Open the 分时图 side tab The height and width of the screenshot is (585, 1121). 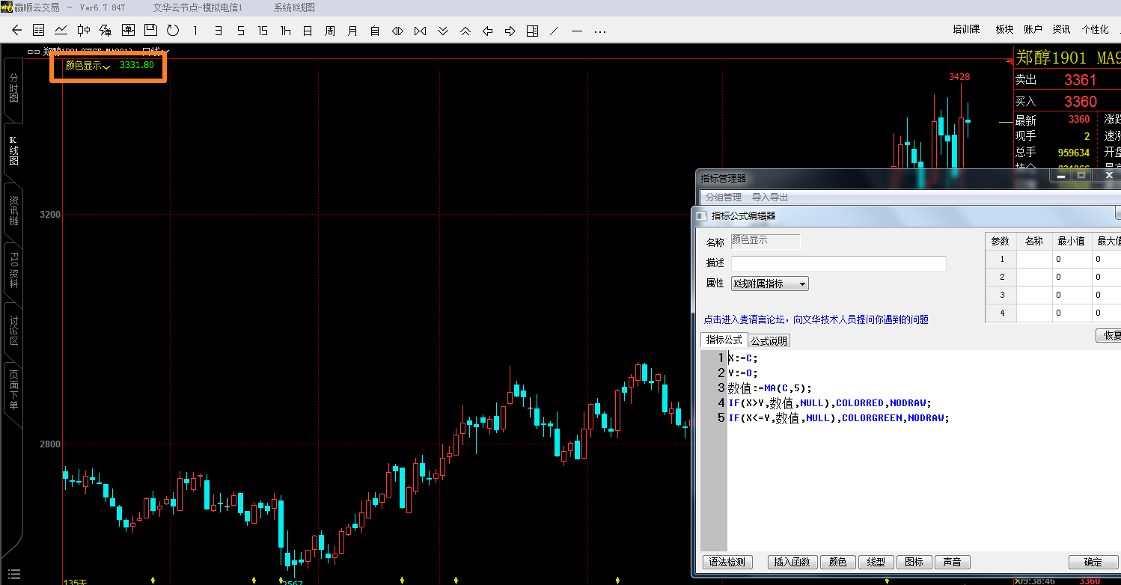pos(13,88)
